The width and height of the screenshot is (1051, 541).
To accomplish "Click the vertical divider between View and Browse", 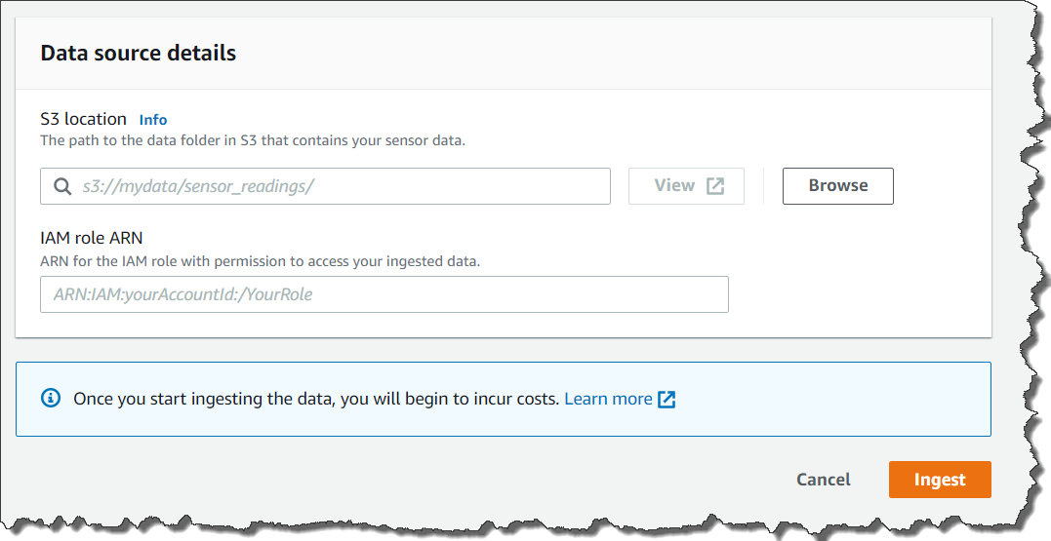I will pos(763,186).
